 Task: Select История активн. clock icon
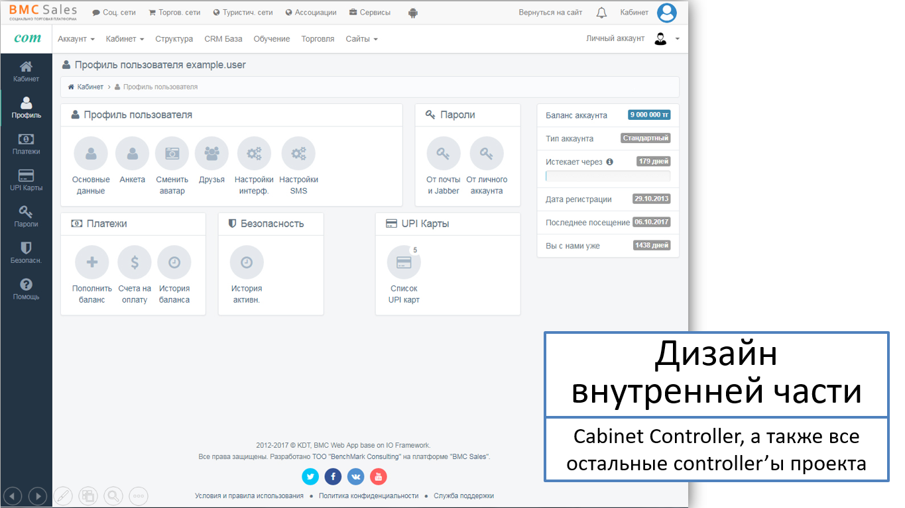tap(247, 262)
